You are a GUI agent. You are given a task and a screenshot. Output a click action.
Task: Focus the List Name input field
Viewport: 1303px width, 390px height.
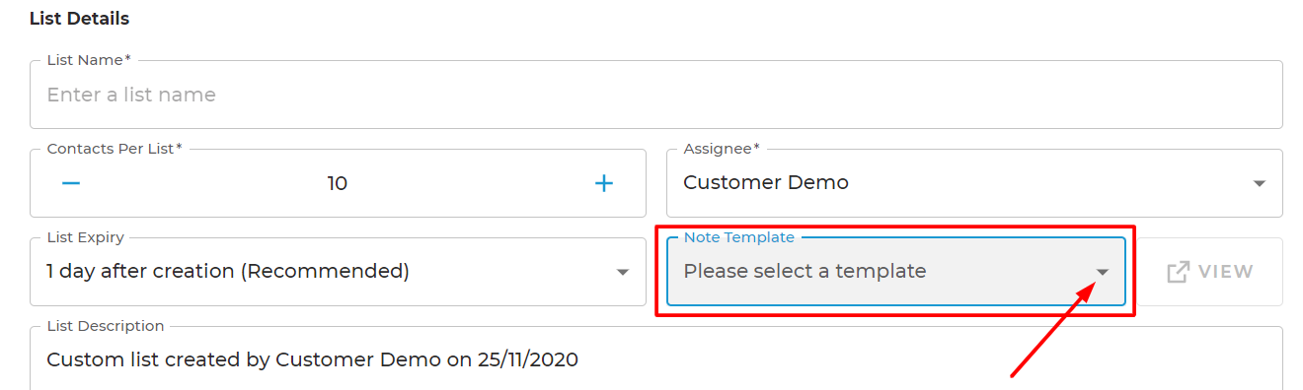[656, 95]
